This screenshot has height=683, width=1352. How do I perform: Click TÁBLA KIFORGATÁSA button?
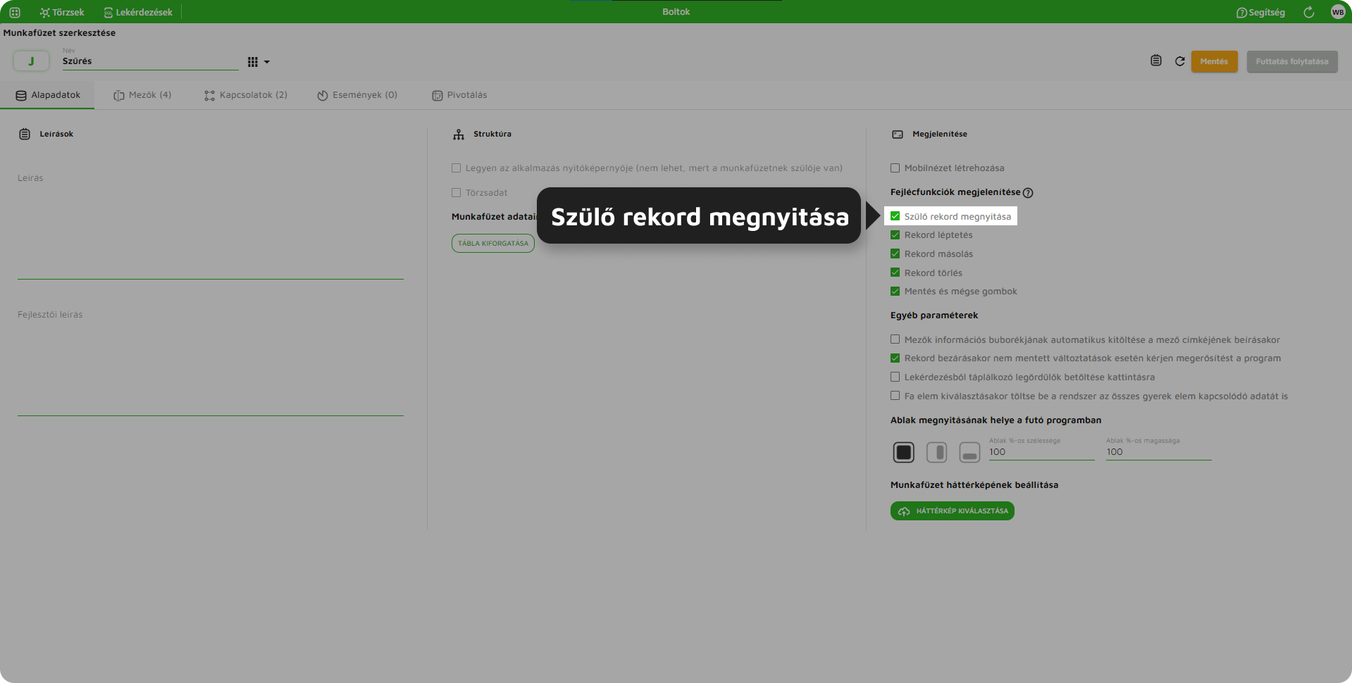click(x=493, y=243)
